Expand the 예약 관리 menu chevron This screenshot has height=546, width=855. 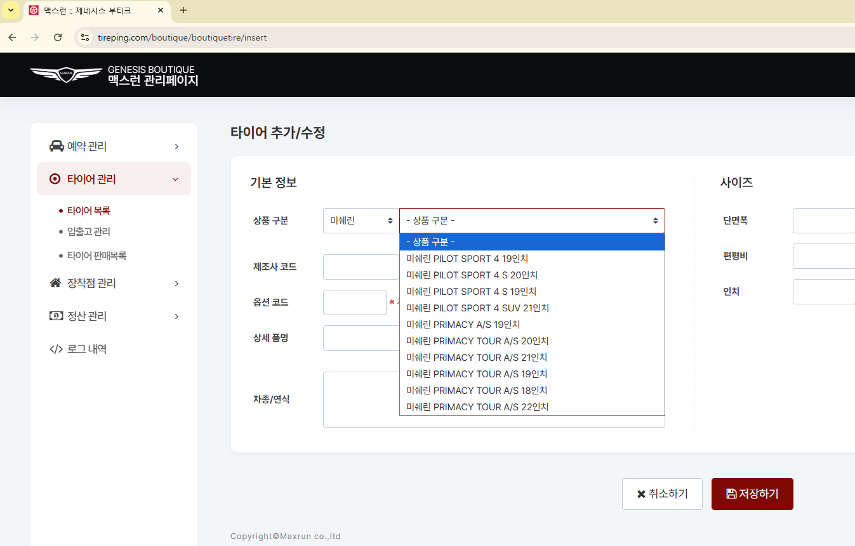pos(176,146)
